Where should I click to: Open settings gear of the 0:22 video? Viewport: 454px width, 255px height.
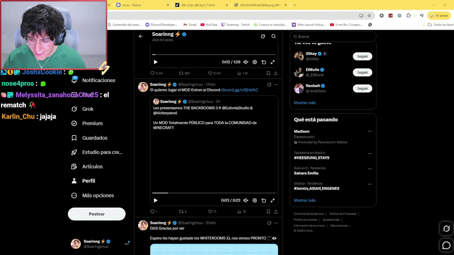(x=255, y=200)
